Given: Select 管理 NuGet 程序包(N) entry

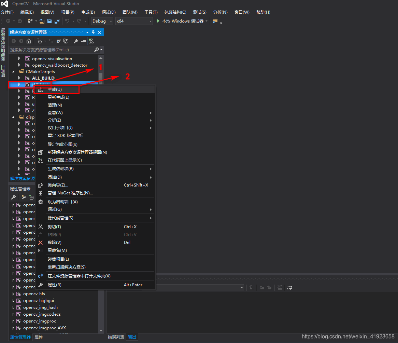Looking at the screenshot, I should [x=95, y=193].
